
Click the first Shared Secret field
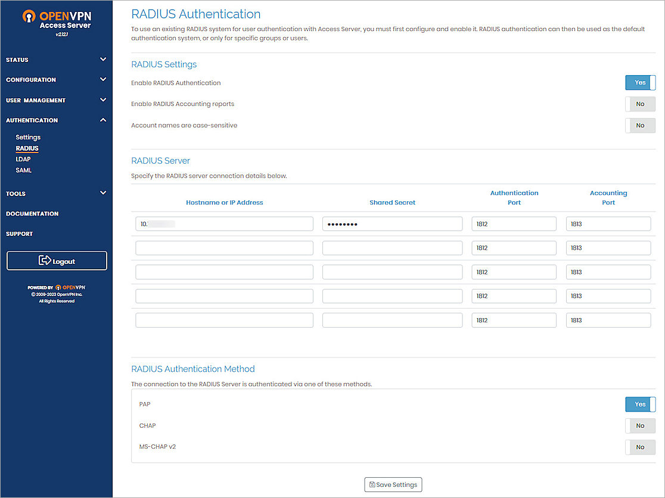(392, 223)
